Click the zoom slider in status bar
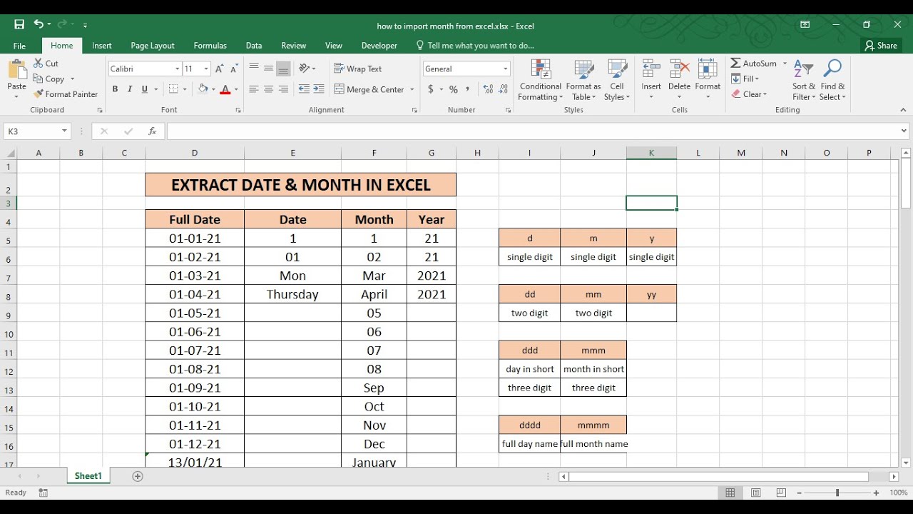The width and height of the screenshot is (913, 514). point(837,493)
